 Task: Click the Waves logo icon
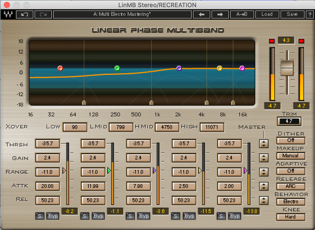[8, 14]
